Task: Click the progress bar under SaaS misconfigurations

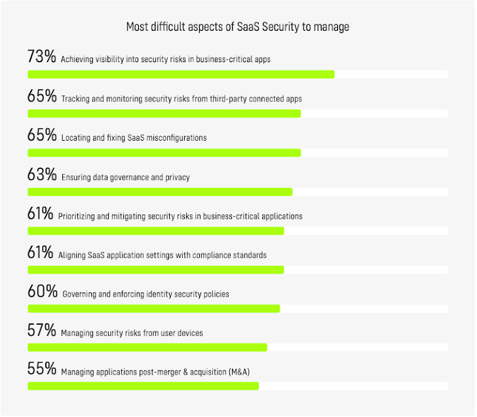Action: tap(164, 153)
